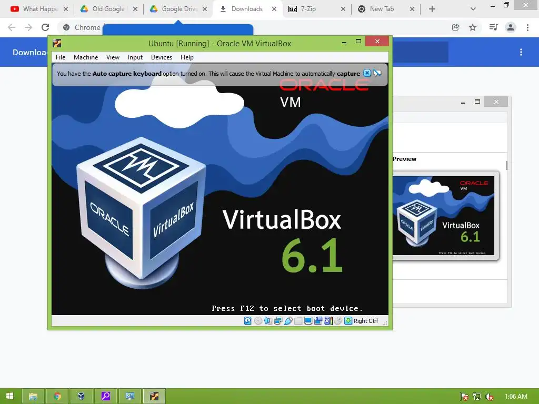The image size is (539, 404).
Task: Open the USB devices status icon
Action: pyautogui.click(x=288, y=321)
